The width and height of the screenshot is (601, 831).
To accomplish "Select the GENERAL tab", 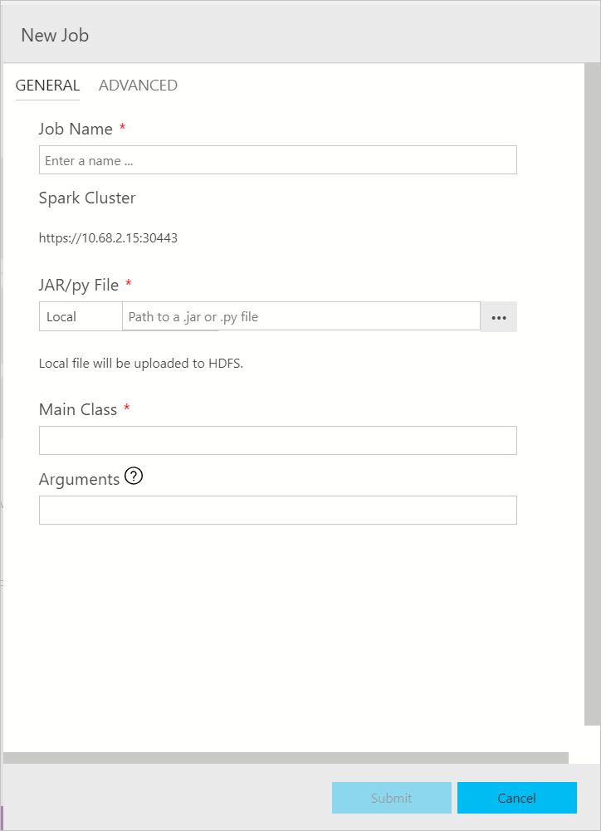I will [47, 85].
